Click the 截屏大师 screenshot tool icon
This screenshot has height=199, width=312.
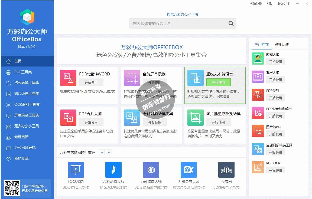(258, 76)
